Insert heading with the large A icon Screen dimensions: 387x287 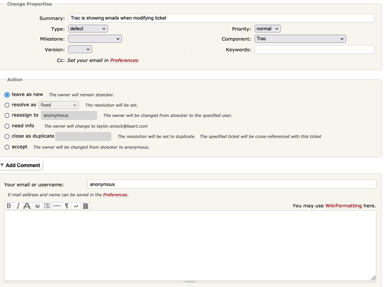(27, 206)
